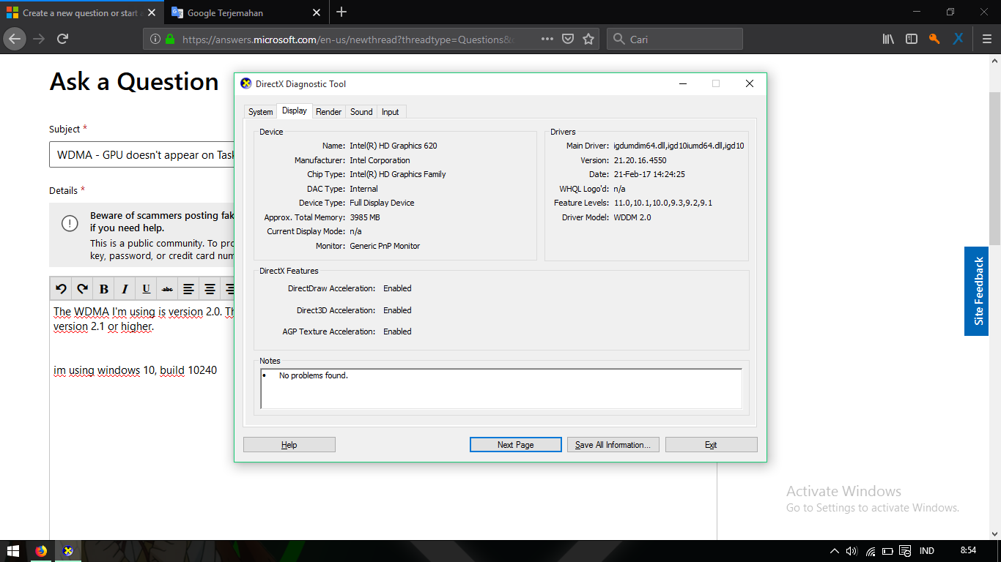1001x562 pixels.
Task: Click the browser page vertical scrollbar
Action: (x=994, y=168)
